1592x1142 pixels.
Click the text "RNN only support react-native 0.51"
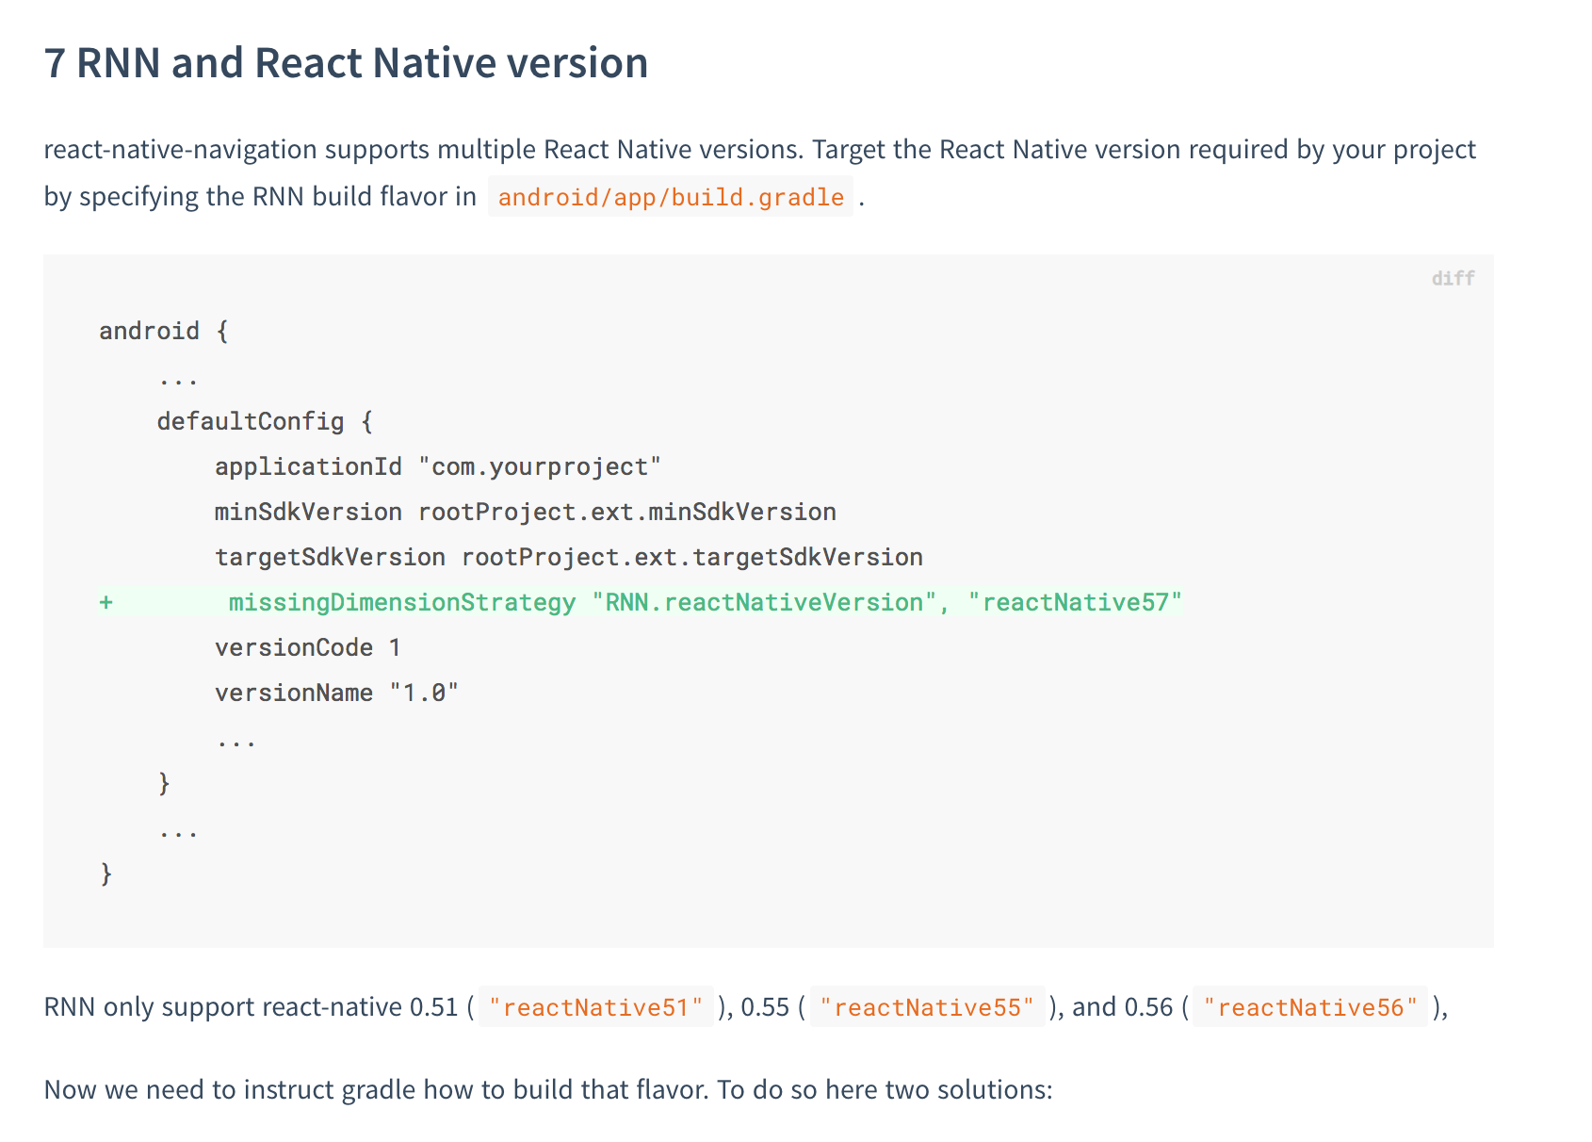tap(251, 1007)
